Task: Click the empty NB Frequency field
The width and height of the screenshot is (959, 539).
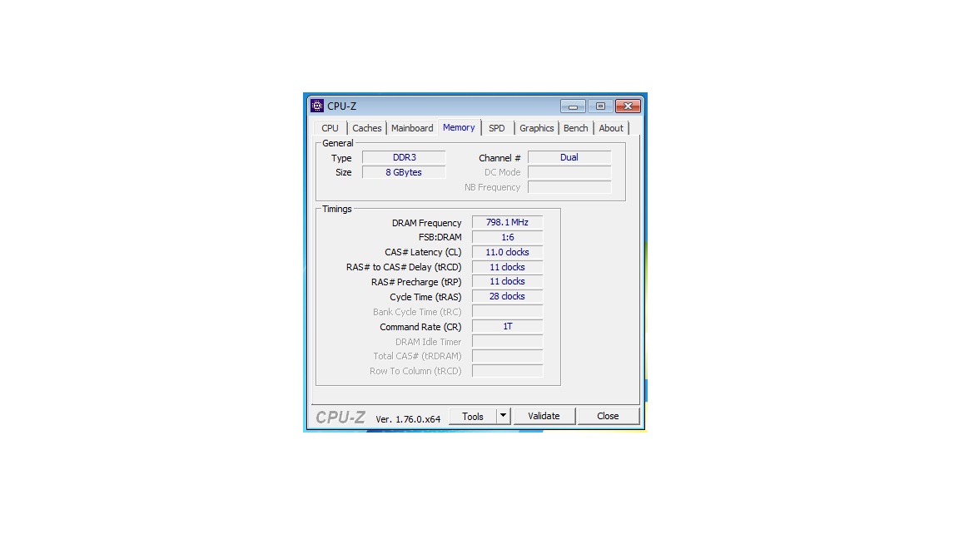Action: click(569, 187)
